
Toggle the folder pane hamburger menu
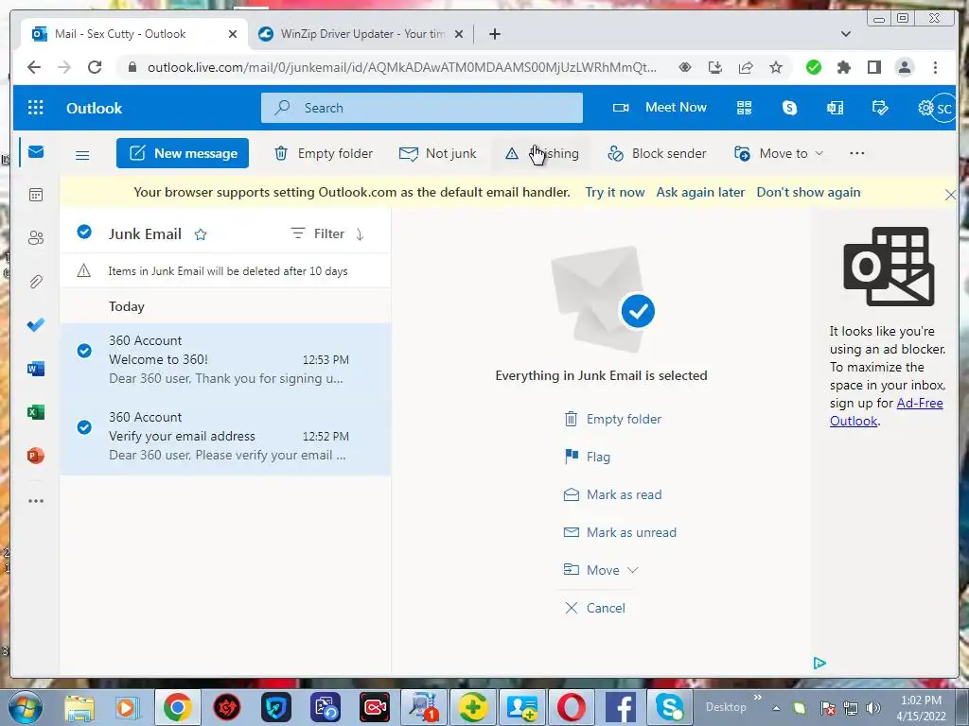[82, 155]
